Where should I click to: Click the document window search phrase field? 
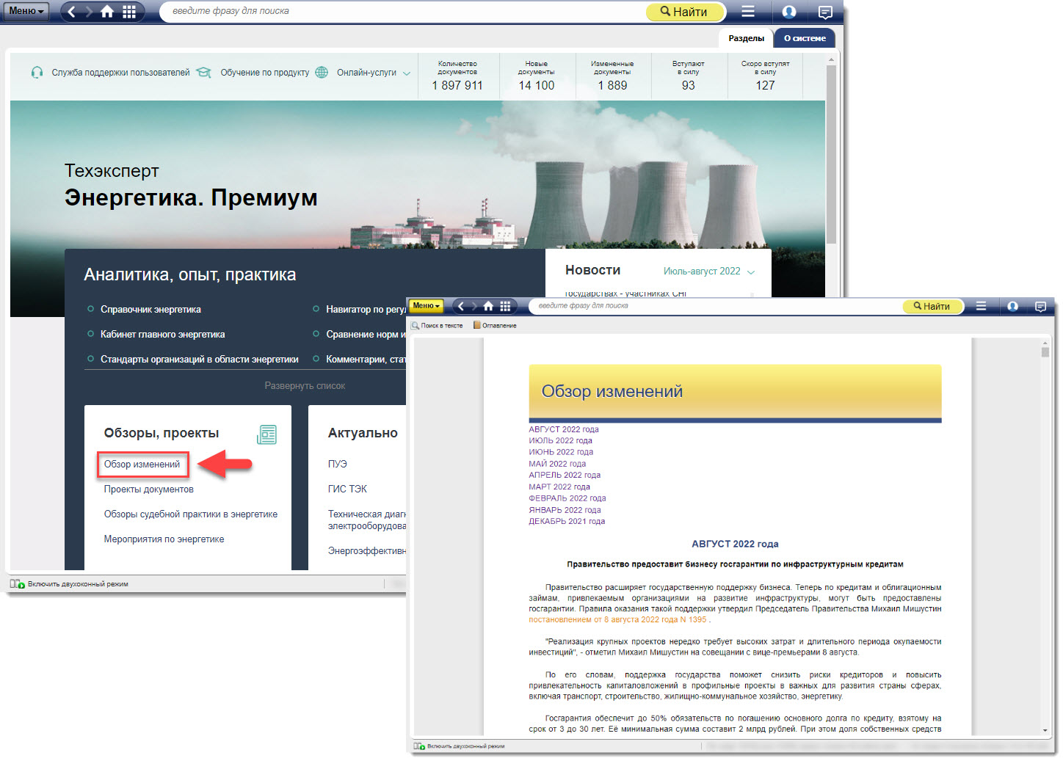click(x=716, y=306)
